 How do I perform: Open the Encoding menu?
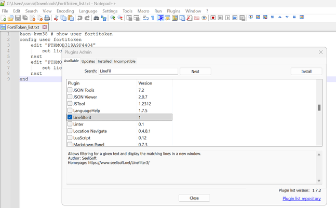click(65, 10)
